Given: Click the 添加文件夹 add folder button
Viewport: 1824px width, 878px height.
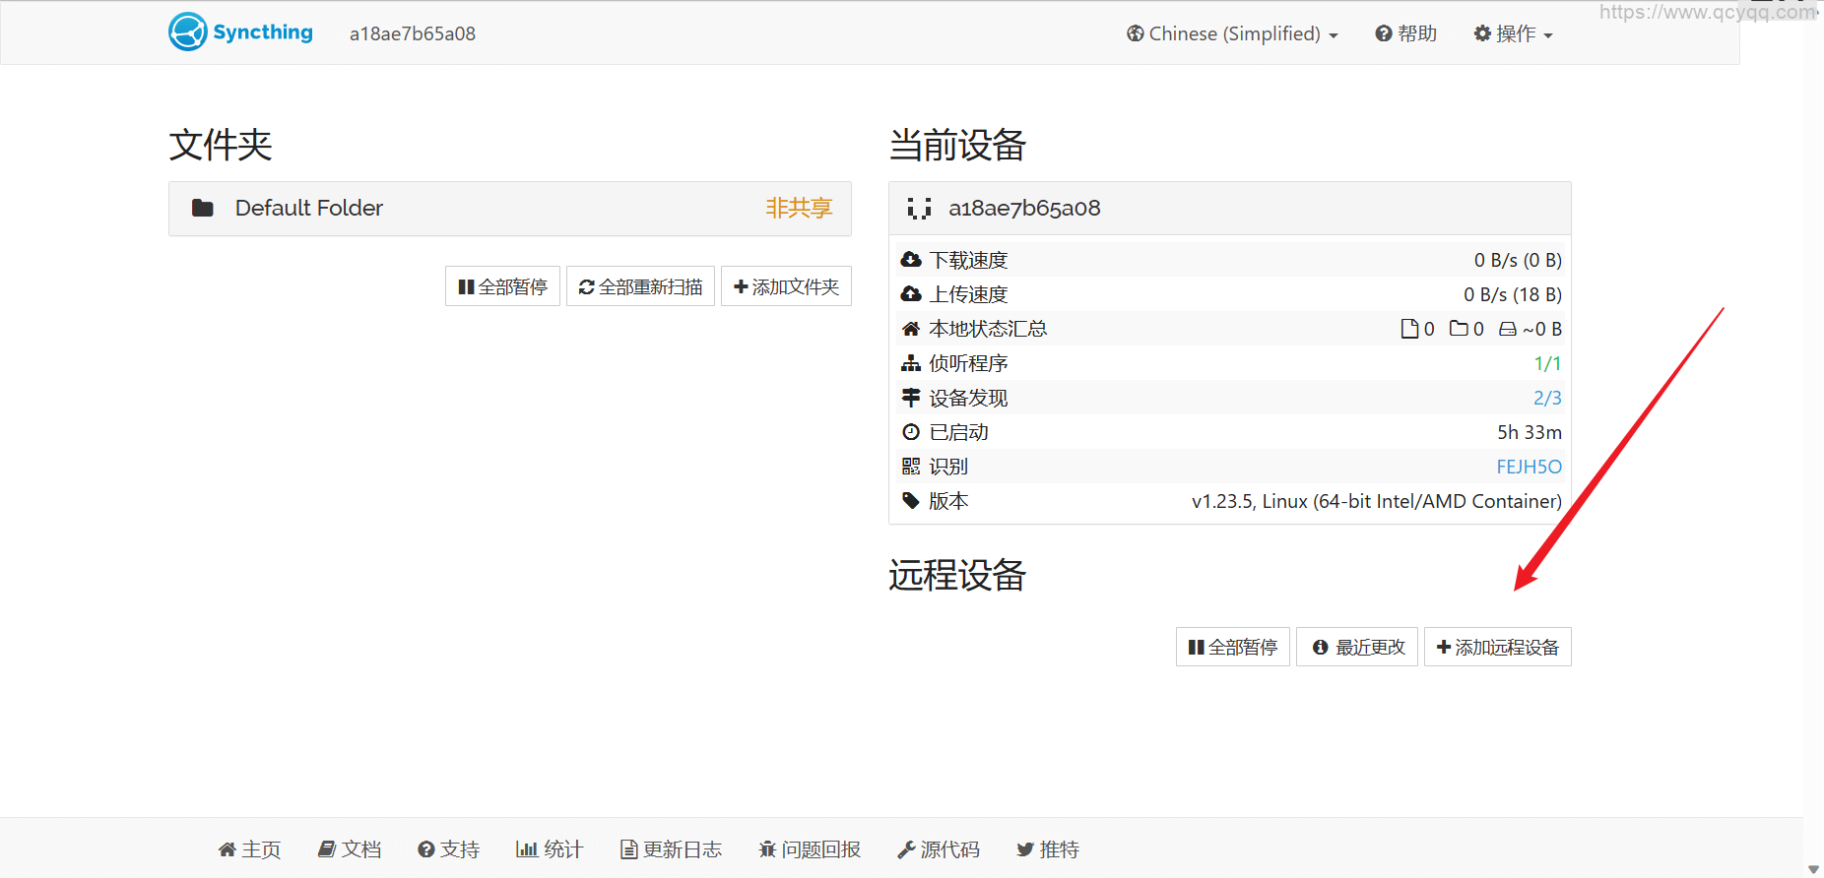Looking at the screenshot, I should point(786,287).
